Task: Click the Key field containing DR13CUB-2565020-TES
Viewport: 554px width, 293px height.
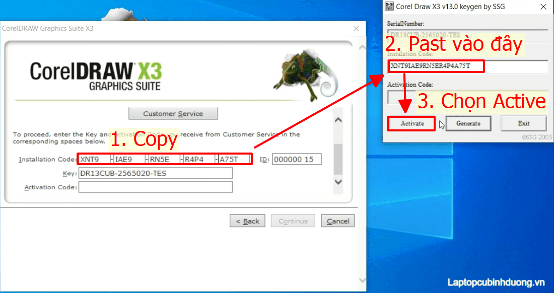Action: tap(156, 173)
